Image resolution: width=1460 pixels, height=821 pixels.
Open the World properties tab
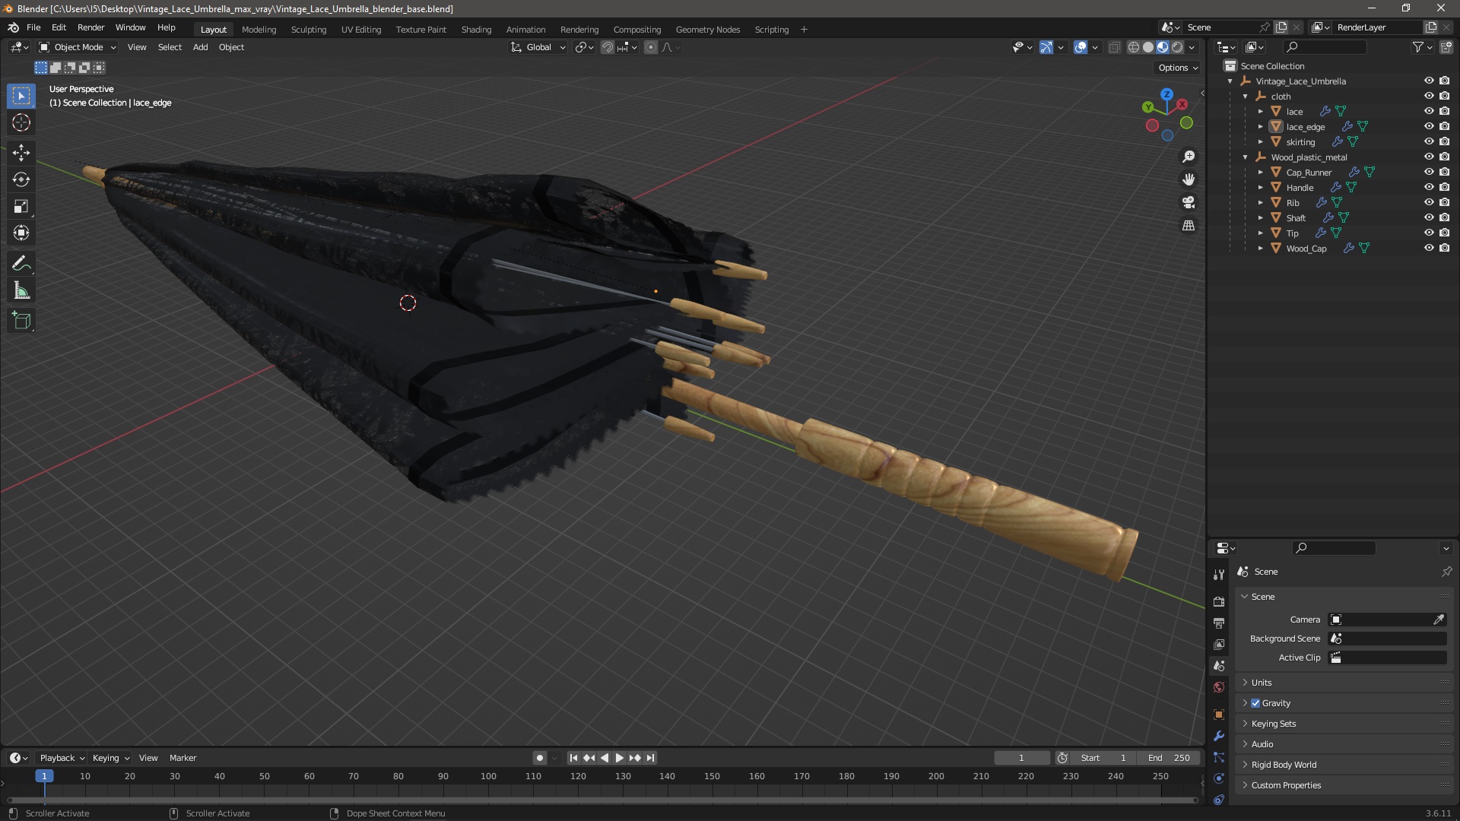(1219, 687)
